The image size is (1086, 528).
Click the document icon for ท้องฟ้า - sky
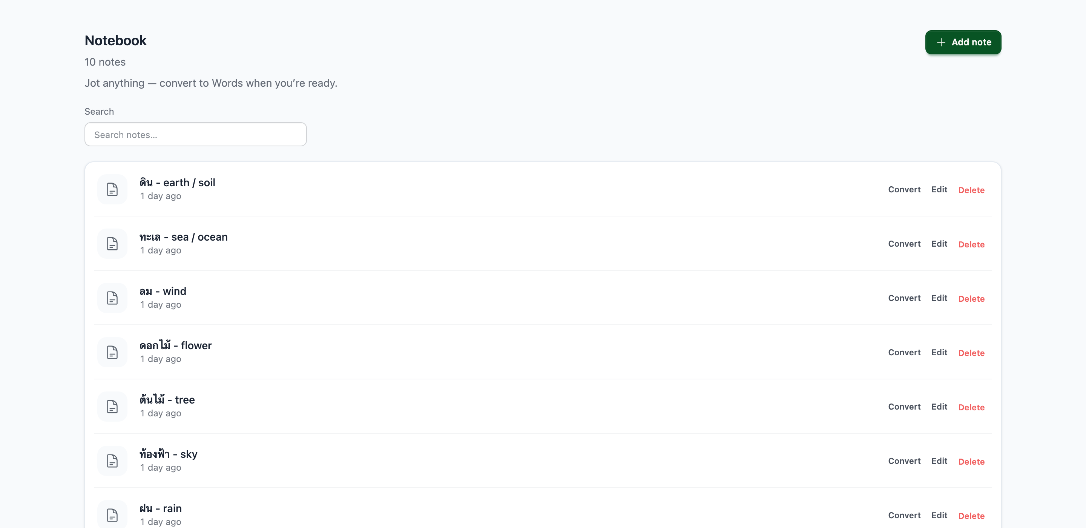point(112,461)
